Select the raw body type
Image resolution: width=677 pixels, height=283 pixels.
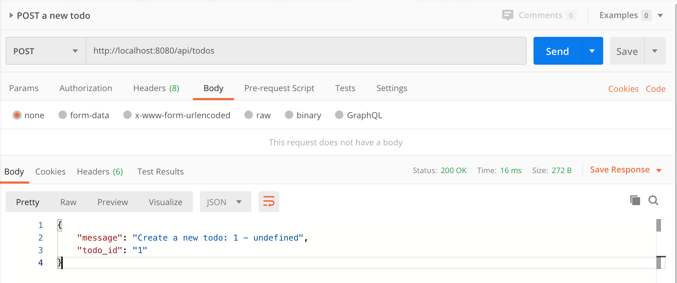click(x=249, y=115)
